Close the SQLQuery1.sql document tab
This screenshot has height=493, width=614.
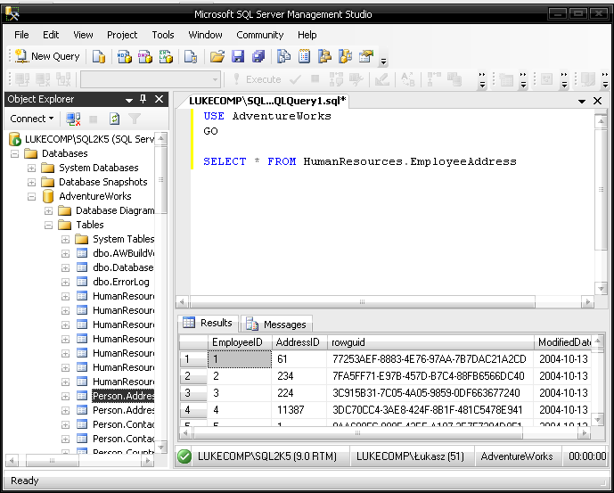(x=598, y=101)
